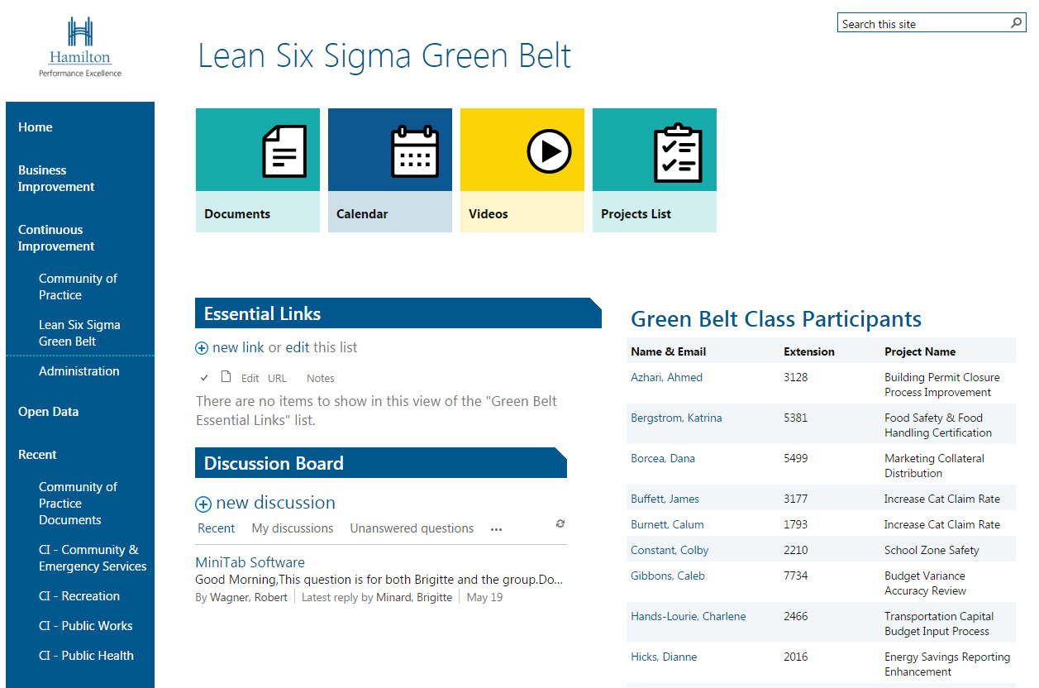The image size is (1039, 688).
Task: Open the Documents tile icon
Action: point(284,151)
